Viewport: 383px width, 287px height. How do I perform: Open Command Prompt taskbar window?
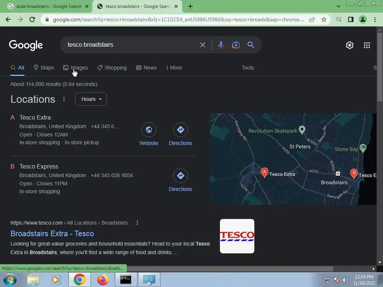point(126,280)
